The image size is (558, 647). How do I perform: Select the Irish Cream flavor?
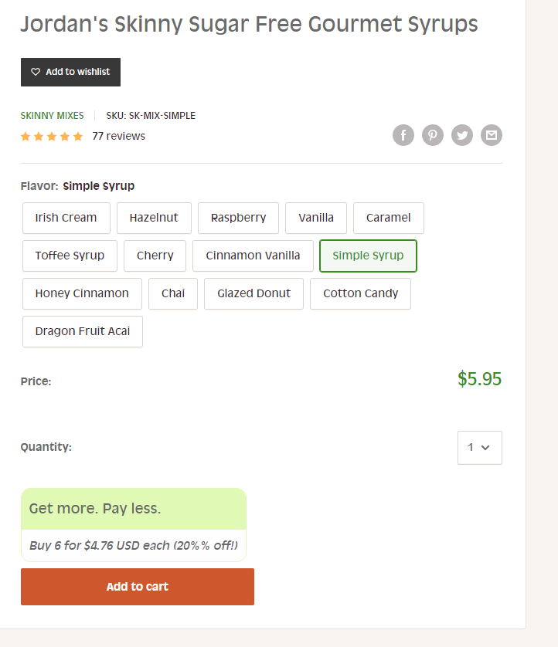[x=66, y=218]
